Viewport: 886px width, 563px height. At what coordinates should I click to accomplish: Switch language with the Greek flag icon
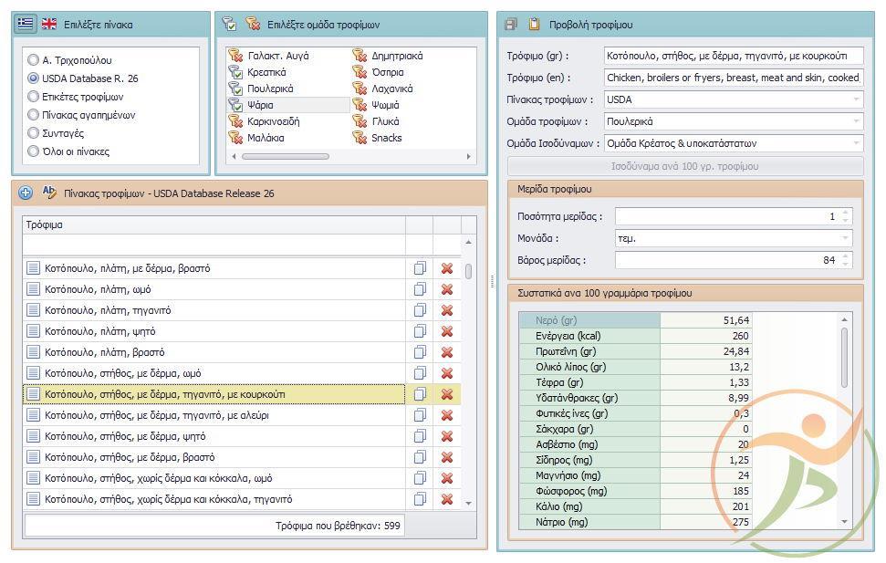point(26,24)
